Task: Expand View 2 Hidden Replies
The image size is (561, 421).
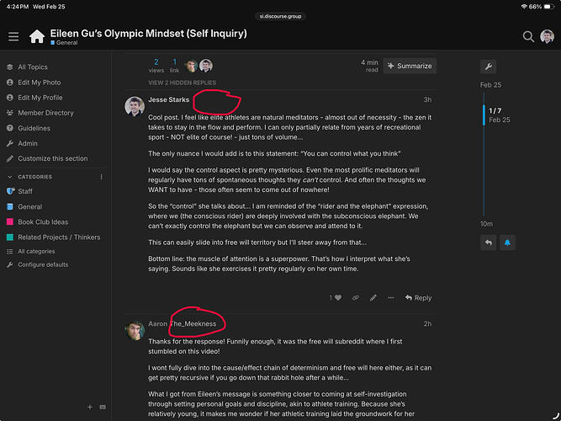Action: tap(183, 83)
